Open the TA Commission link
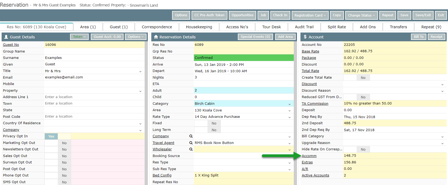Image resolution: width=448 pixels, height=185 pixels. [315, 104]
